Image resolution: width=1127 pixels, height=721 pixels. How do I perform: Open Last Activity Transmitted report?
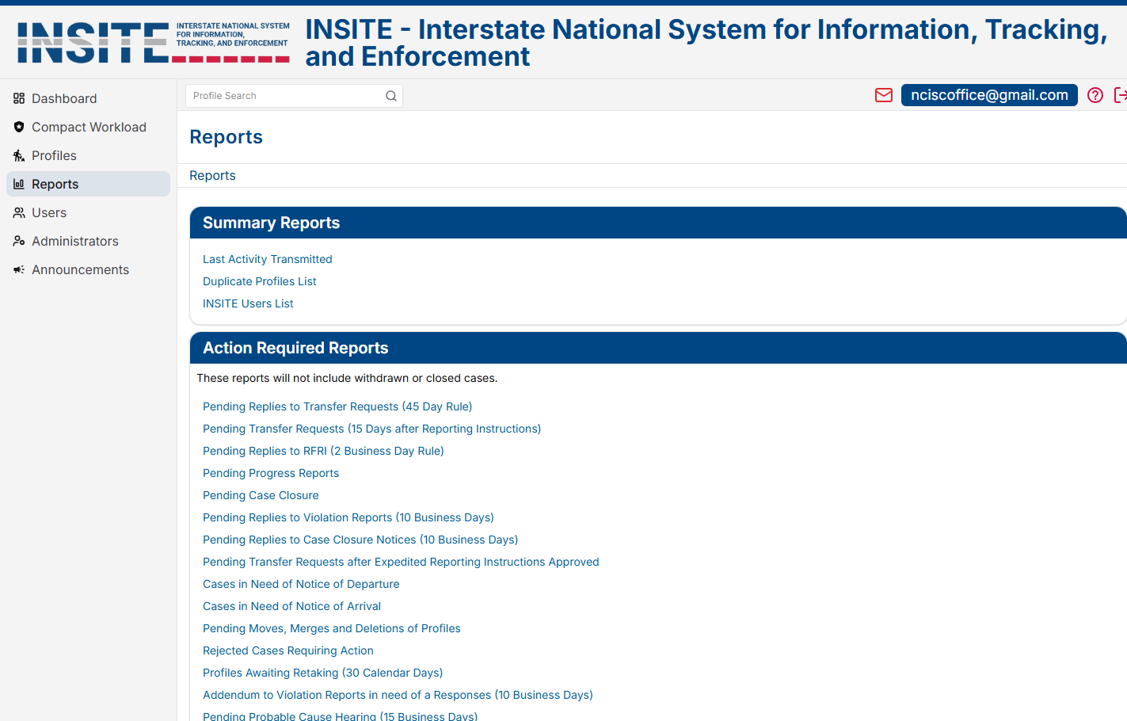click(268, 259)
